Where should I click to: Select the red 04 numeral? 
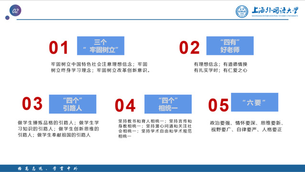click(125, 105)
